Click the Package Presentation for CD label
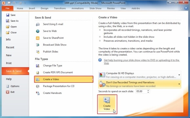Viewport: 190px width, 118px height. 59,86
